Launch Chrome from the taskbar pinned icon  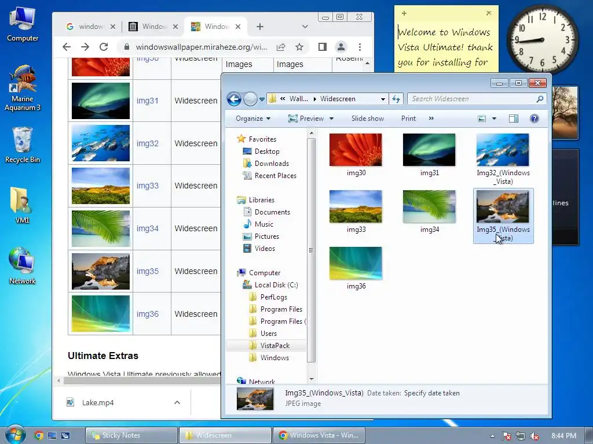39,435
